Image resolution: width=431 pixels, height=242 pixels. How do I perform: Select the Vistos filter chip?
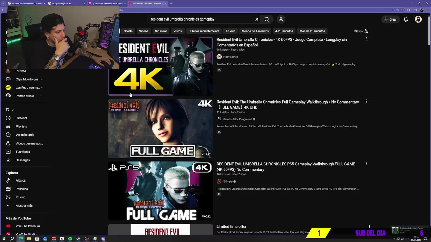coord(178,31)
